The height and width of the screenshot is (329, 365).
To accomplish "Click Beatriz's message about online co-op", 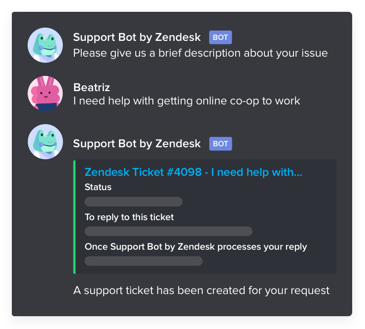I will [x=186, y=101].
